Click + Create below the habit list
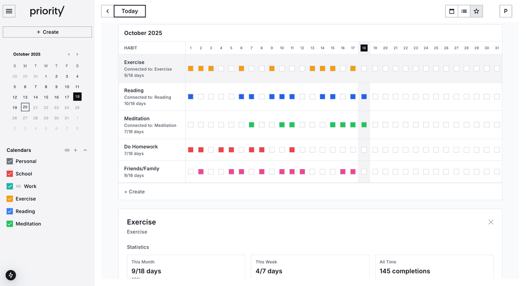Screen dimensions: 526x286 [134, 192]
